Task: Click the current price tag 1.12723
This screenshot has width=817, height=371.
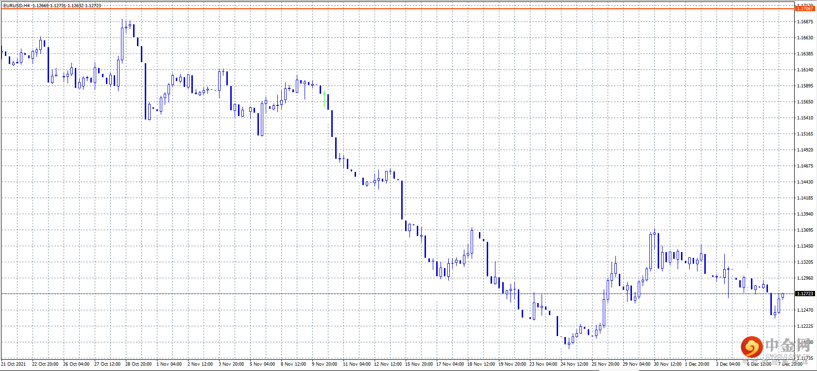Action: coord(805,294)
